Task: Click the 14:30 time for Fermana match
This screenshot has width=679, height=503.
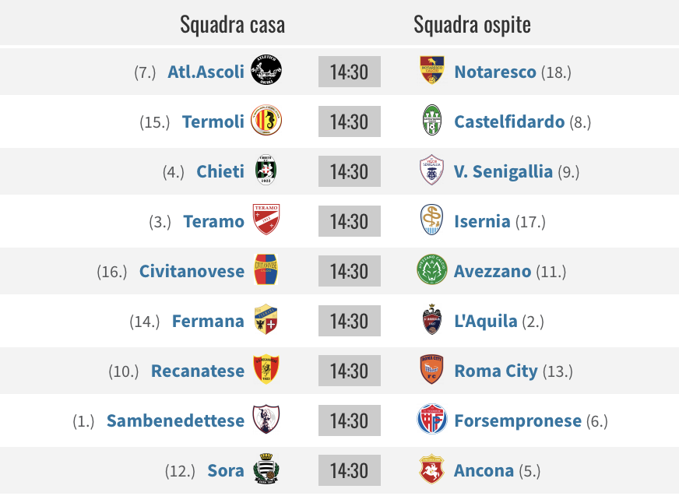Action: (350, 321)
